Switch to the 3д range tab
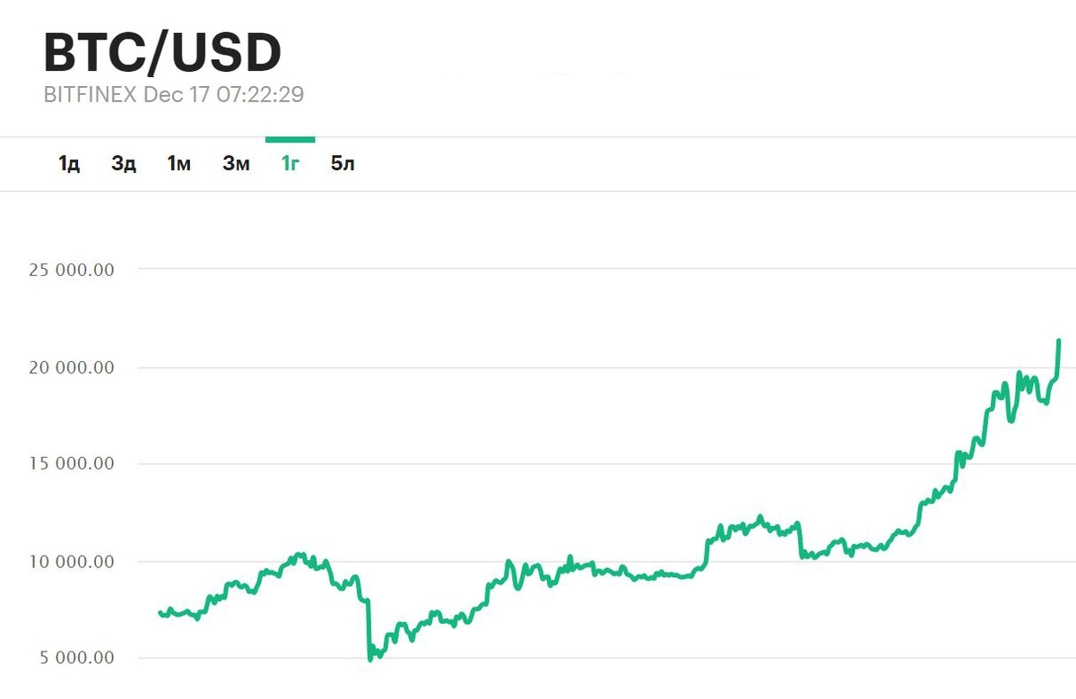1076x699 pixels. tap(124, 164)
